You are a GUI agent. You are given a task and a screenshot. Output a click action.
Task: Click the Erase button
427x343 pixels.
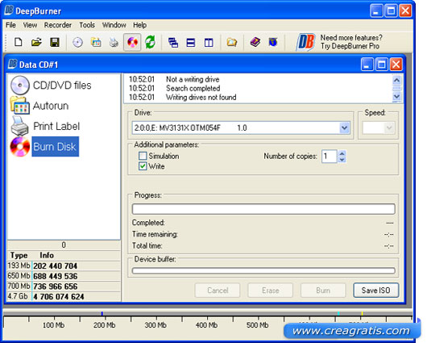point(270,290)
